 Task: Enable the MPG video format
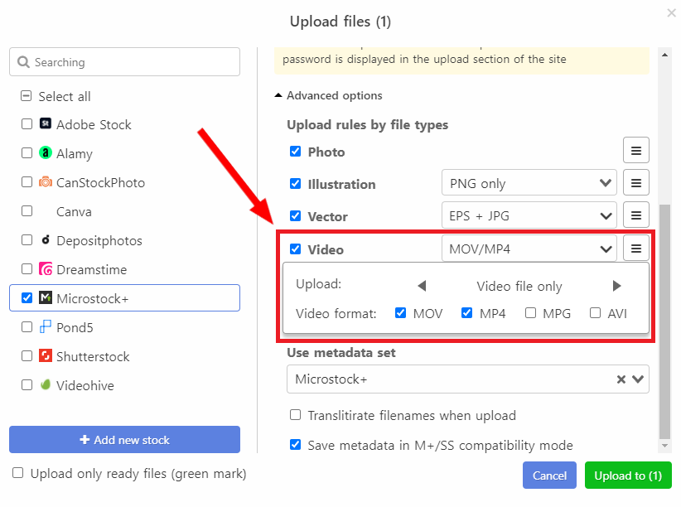coord(530,313)
